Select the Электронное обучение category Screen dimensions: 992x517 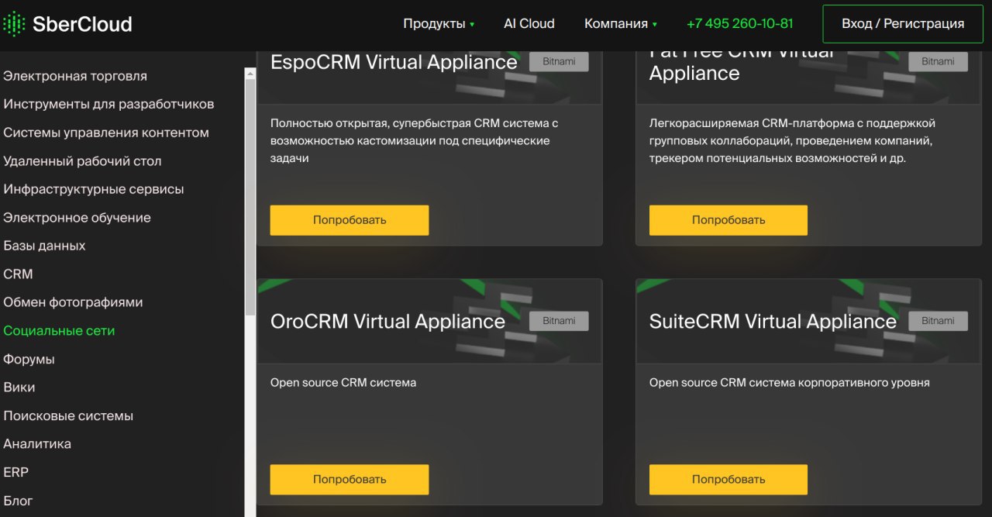[77, 218]
